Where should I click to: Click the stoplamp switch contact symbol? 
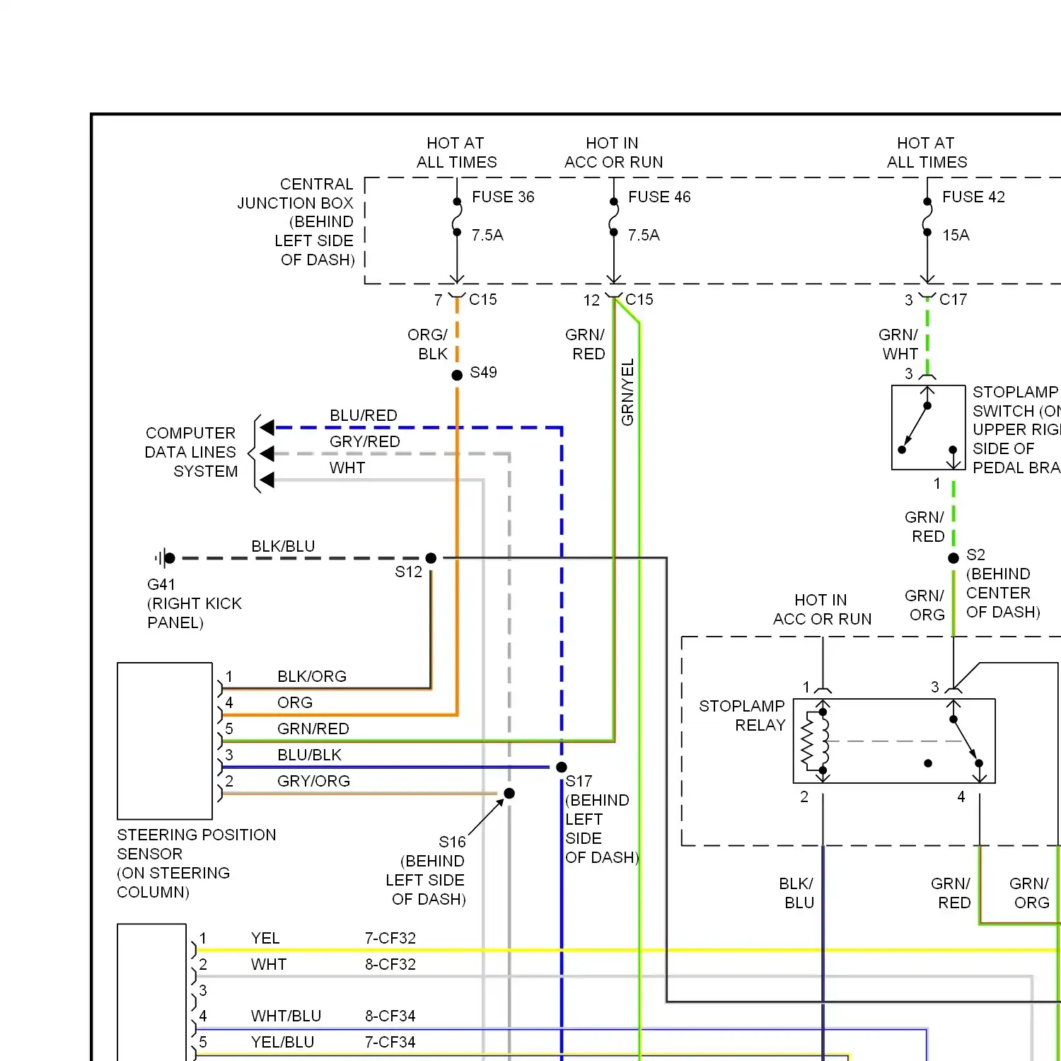tap(927, 427)
